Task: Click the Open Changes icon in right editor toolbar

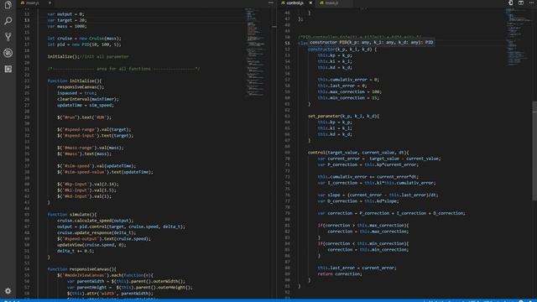Action: pos(511,3)
